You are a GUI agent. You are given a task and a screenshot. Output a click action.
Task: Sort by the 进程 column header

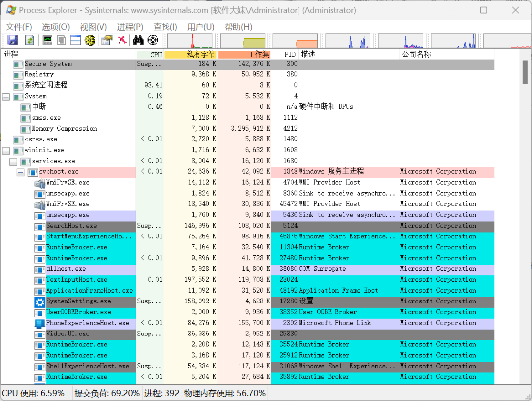pos(69,54)
